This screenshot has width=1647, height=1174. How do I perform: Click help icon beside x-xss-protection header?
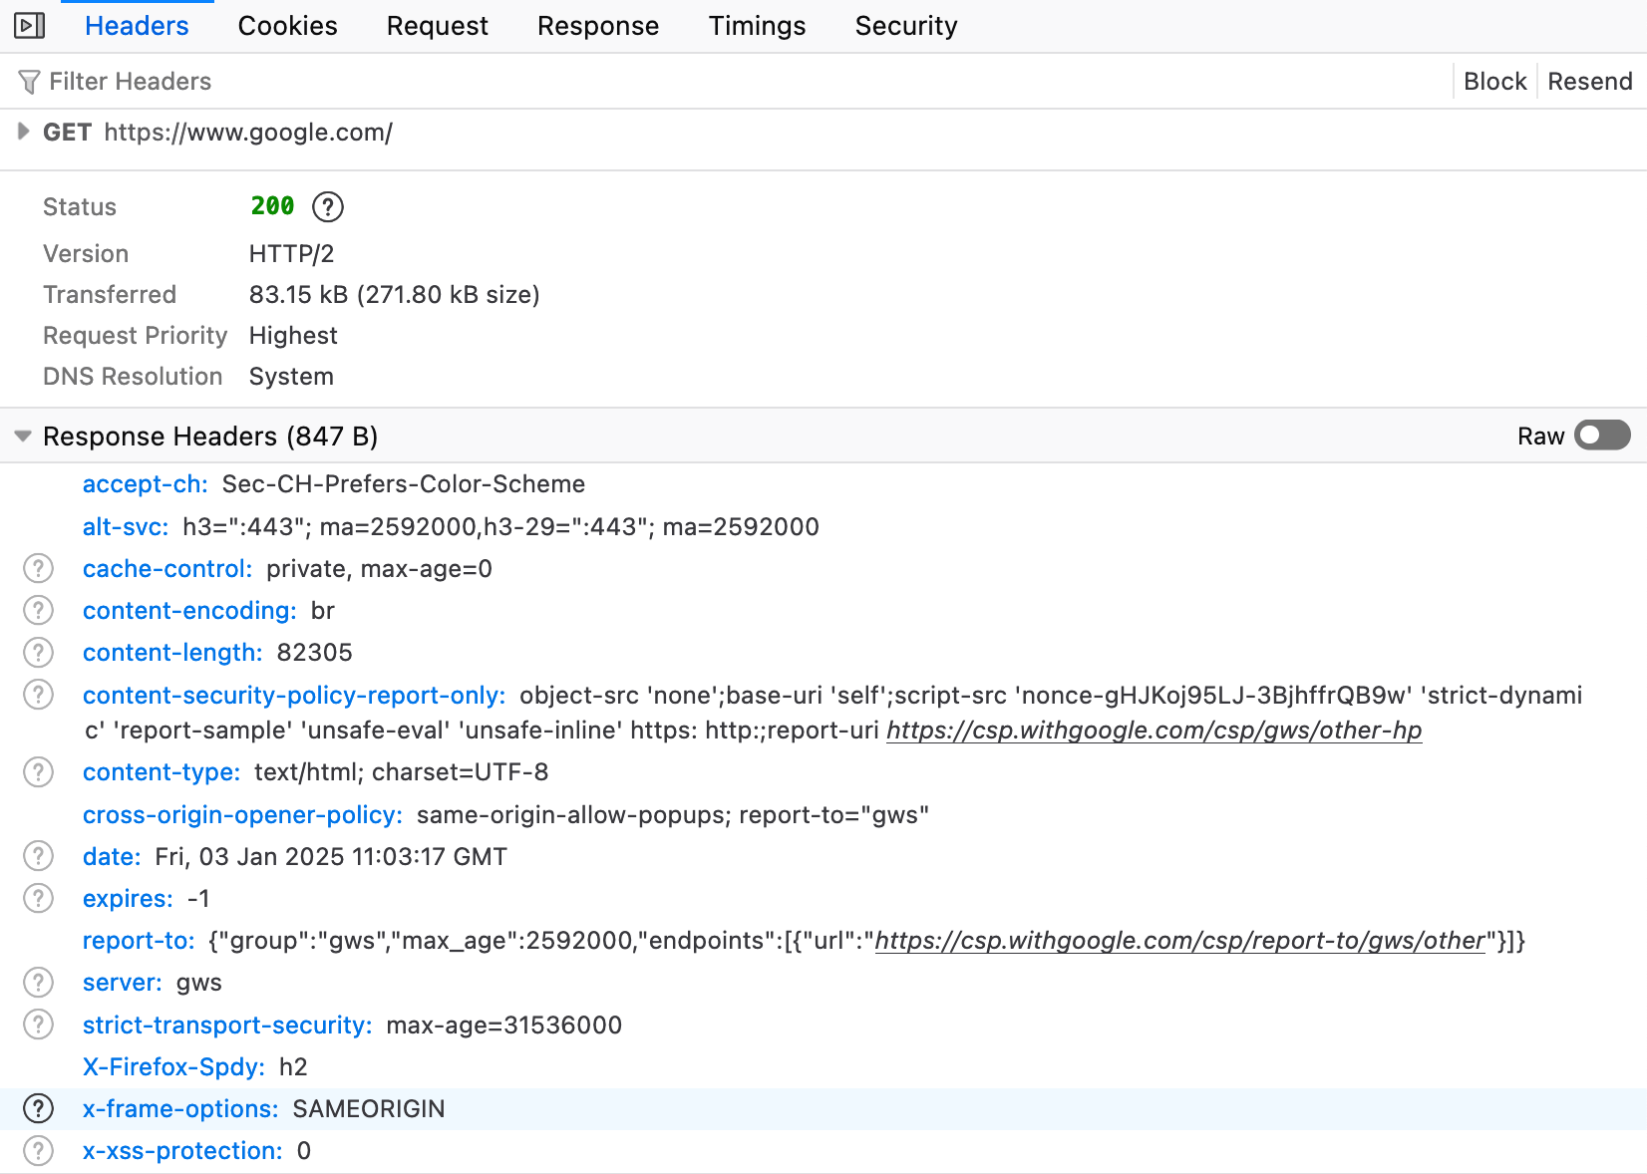pyautogui.click(x=38, y=1150)
